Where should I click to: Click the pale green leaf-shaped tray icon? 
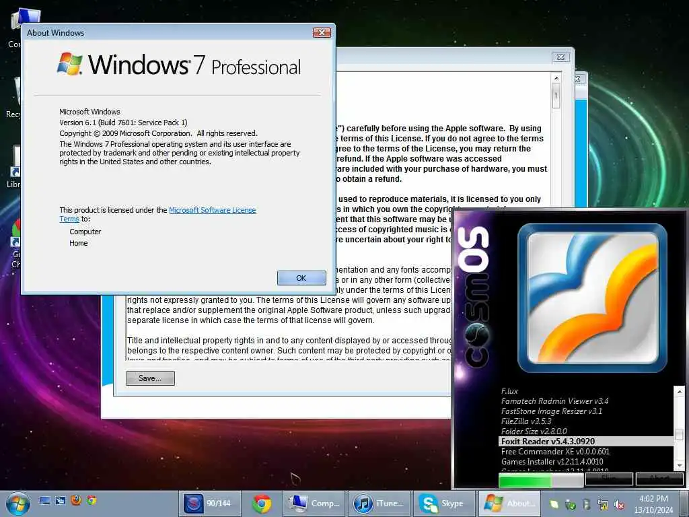(554, 504)
